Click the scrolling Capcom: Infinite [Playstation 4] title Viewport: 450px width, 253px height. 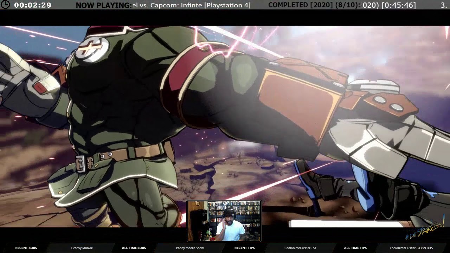pos(192,5)
